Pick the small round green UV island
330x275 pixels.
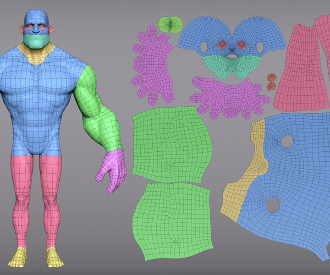(170, 24)
